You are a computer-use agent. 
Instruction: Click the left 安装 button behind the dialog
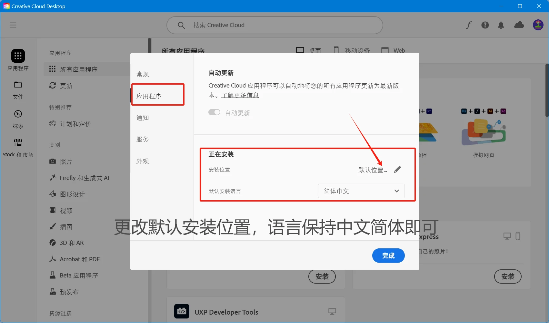coord(322,276)
